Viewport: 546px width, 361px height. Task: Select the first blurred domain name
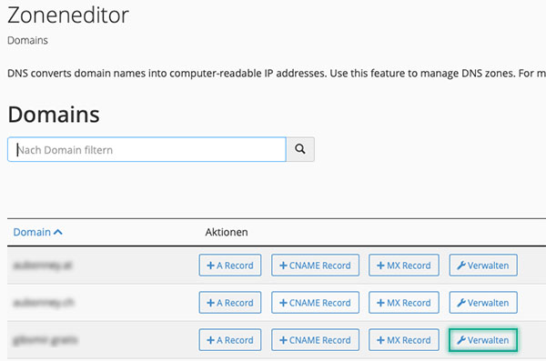click(x=43, y=266)
